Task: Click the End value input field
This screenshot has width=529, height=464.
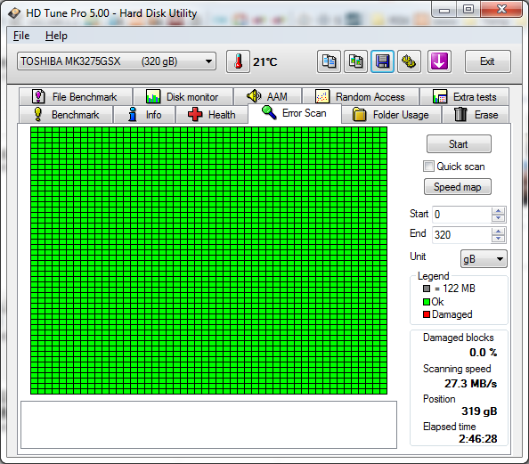Action: click(x=461, y=234)
